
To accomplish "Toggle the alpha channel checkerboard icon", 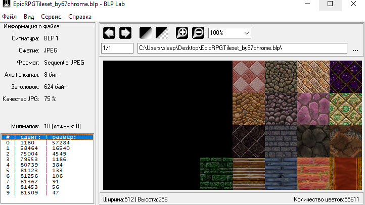I will pos(162,33).
